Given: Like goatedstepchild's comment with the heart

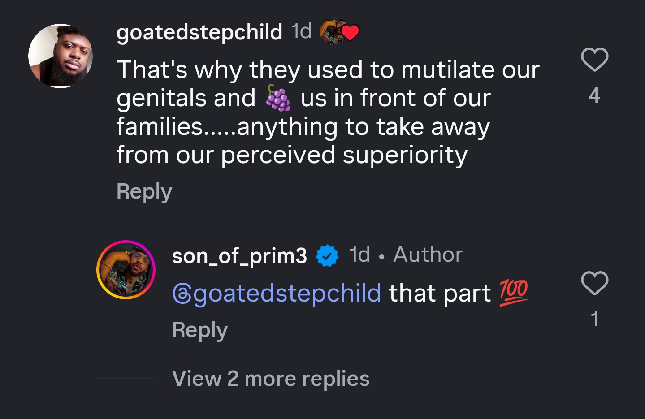Looking at the screenshot, I should (594, 60).
